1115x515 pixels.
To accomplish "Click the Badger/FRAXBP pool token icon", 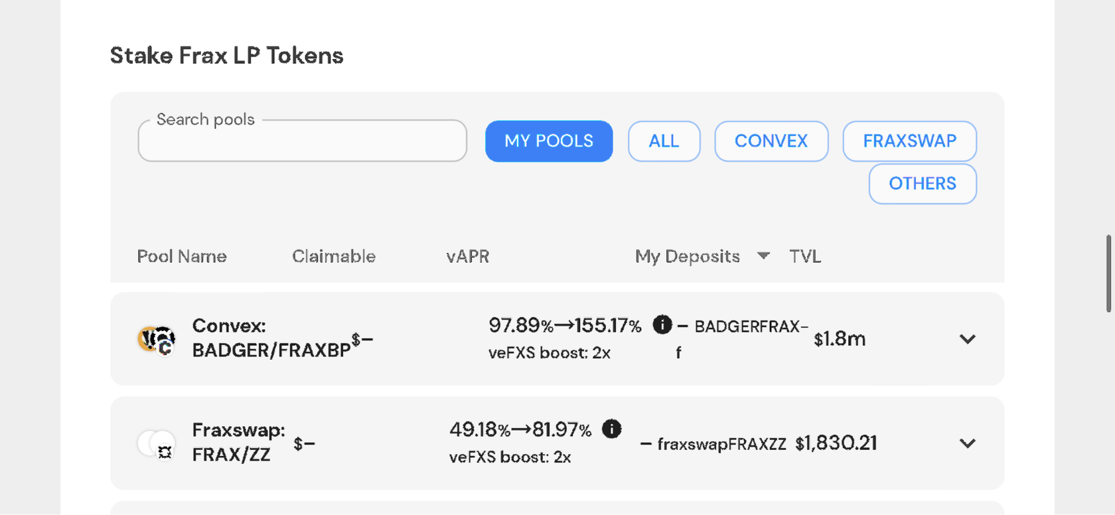I will tap(157, 340).
